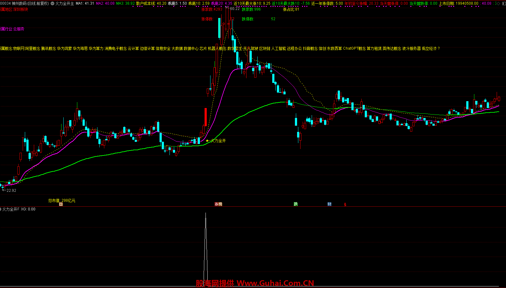The width and height of the screenshot is (506, 288).
Task: Click the 年初至今涨幅: 20.33 label
Action: 361,3
